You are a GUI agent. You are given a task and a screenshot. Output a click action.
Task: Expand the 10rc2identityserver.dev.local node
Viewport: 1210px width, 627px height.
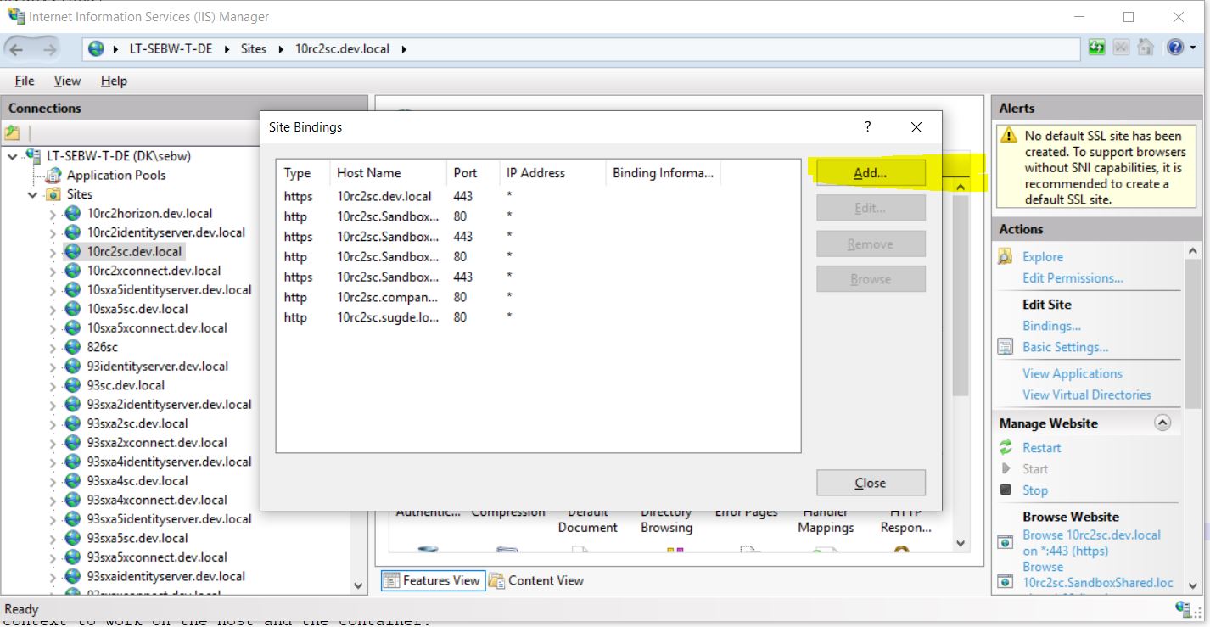tap(53, 232)
